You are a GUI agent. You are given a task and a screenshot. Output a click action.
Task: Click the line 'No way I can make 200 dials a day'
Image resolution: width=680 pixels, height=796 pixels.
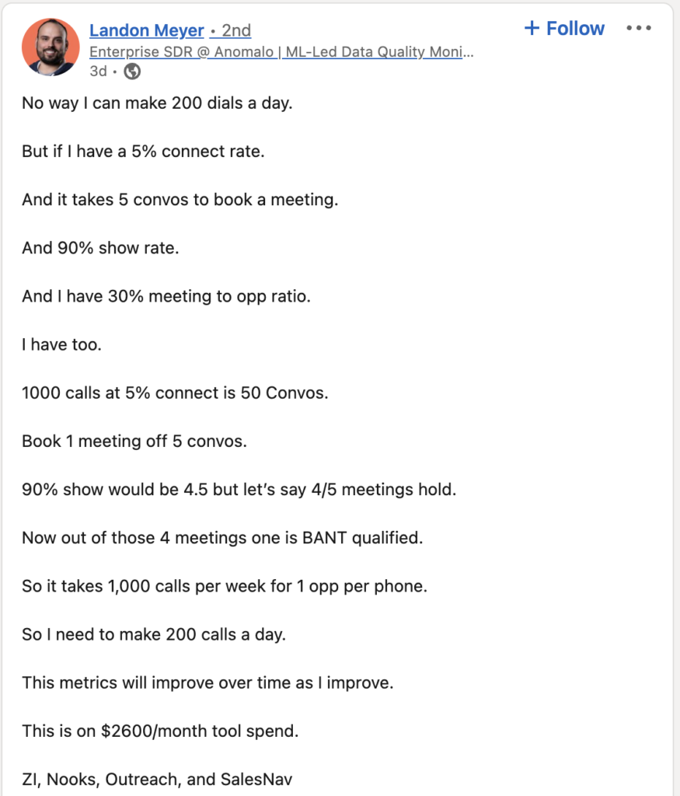(157, 103)
